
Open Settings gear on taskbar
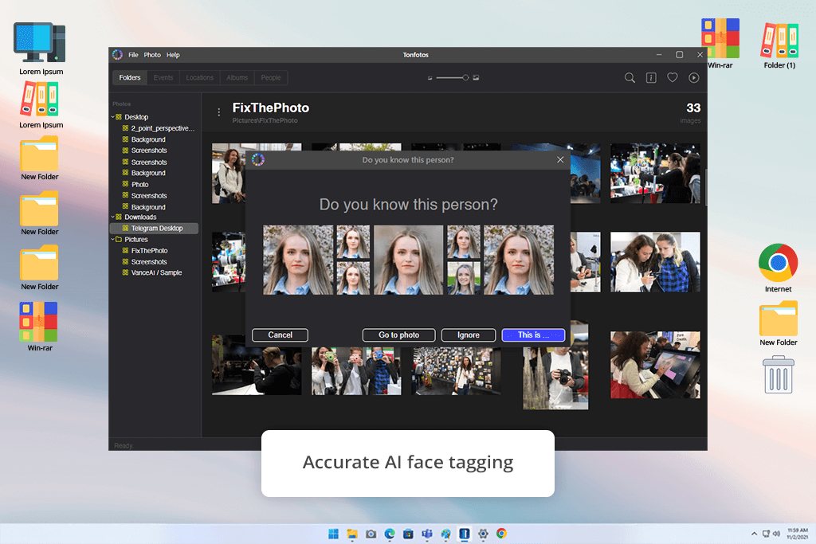click(x=483, y=534)
